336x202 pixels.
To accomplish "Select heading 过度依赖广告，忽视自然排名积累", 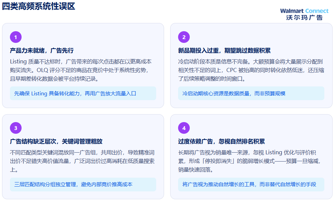I will 221,141.
